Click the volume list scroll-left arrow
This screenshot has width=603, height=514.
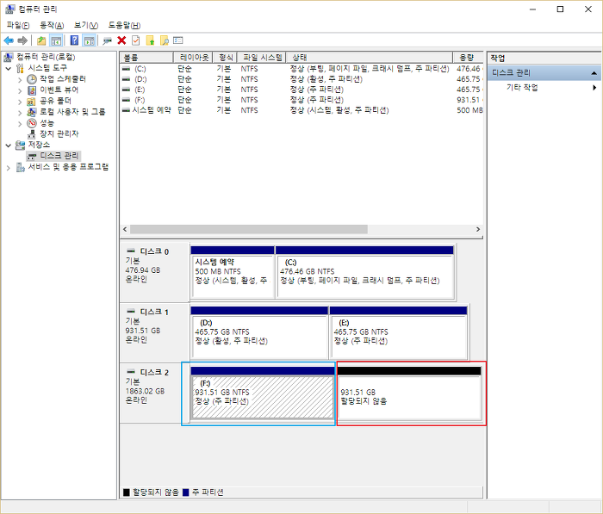coord(125,229)
